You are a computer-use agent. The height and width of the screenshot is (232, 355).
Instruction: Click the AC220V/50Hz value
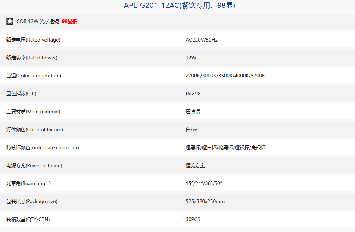pos(202,40)
